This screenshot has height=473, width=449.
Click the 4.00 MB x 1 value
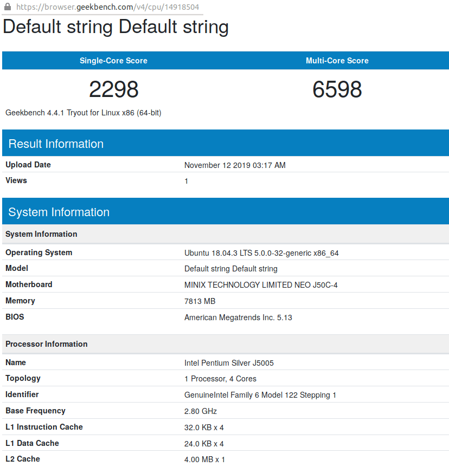(205, 460)
